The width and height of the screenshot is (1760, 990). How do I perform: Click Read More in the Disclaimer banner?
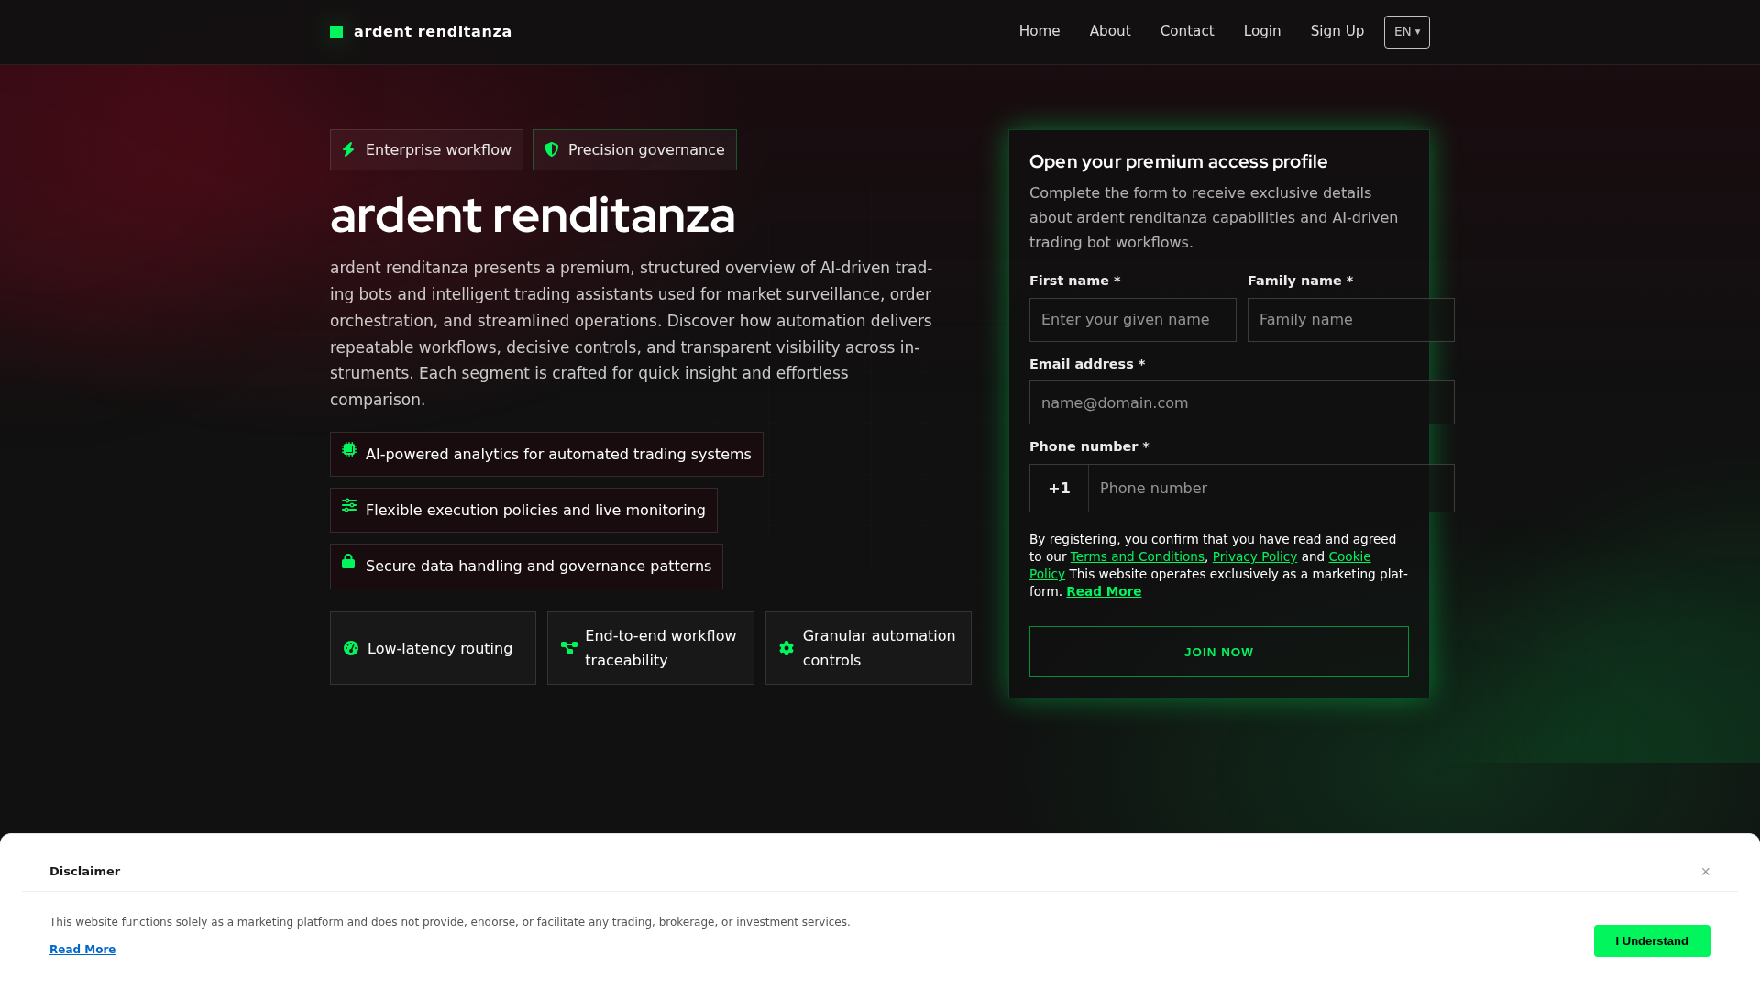coord(82,950)
